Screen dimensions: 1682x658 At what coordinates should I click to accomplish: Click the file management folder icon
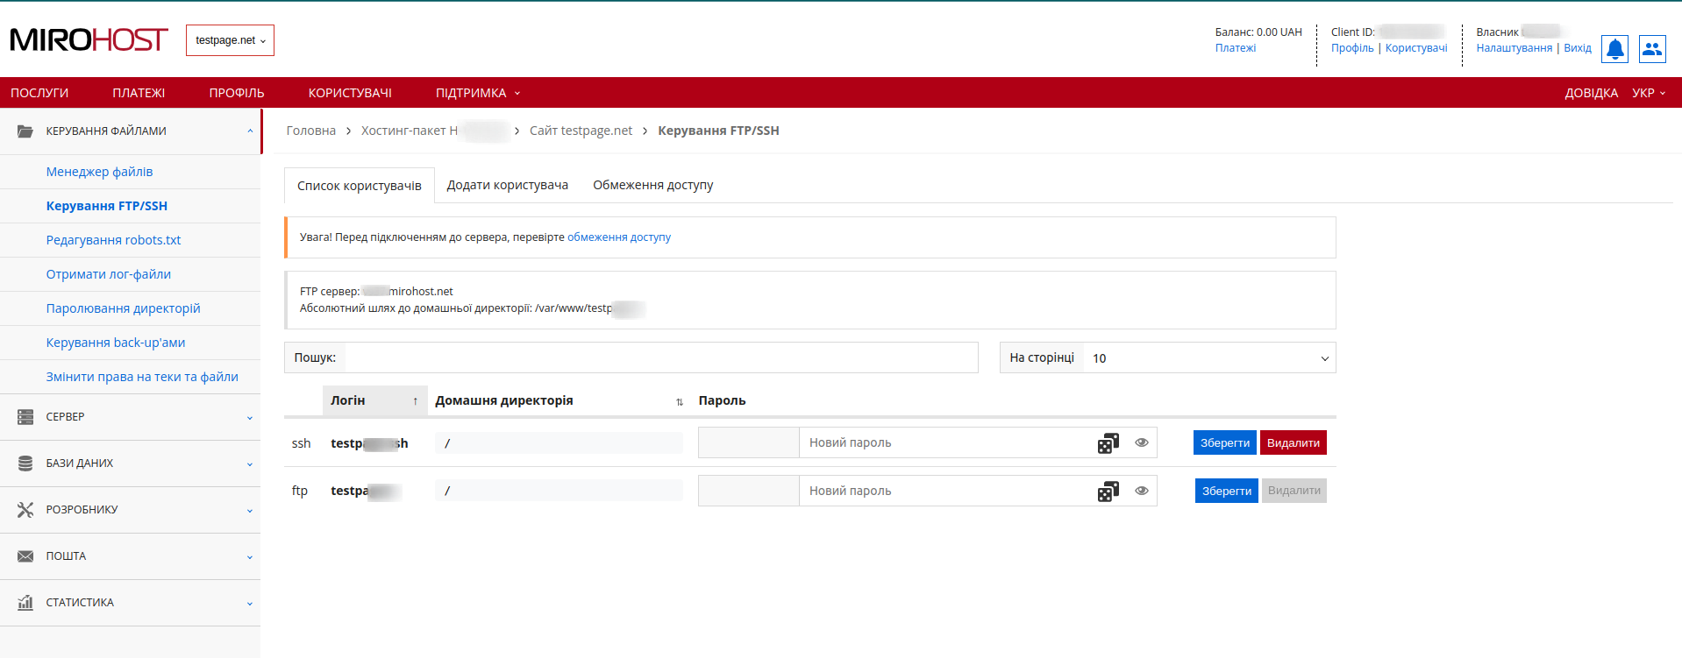click(x=25, y=131)
